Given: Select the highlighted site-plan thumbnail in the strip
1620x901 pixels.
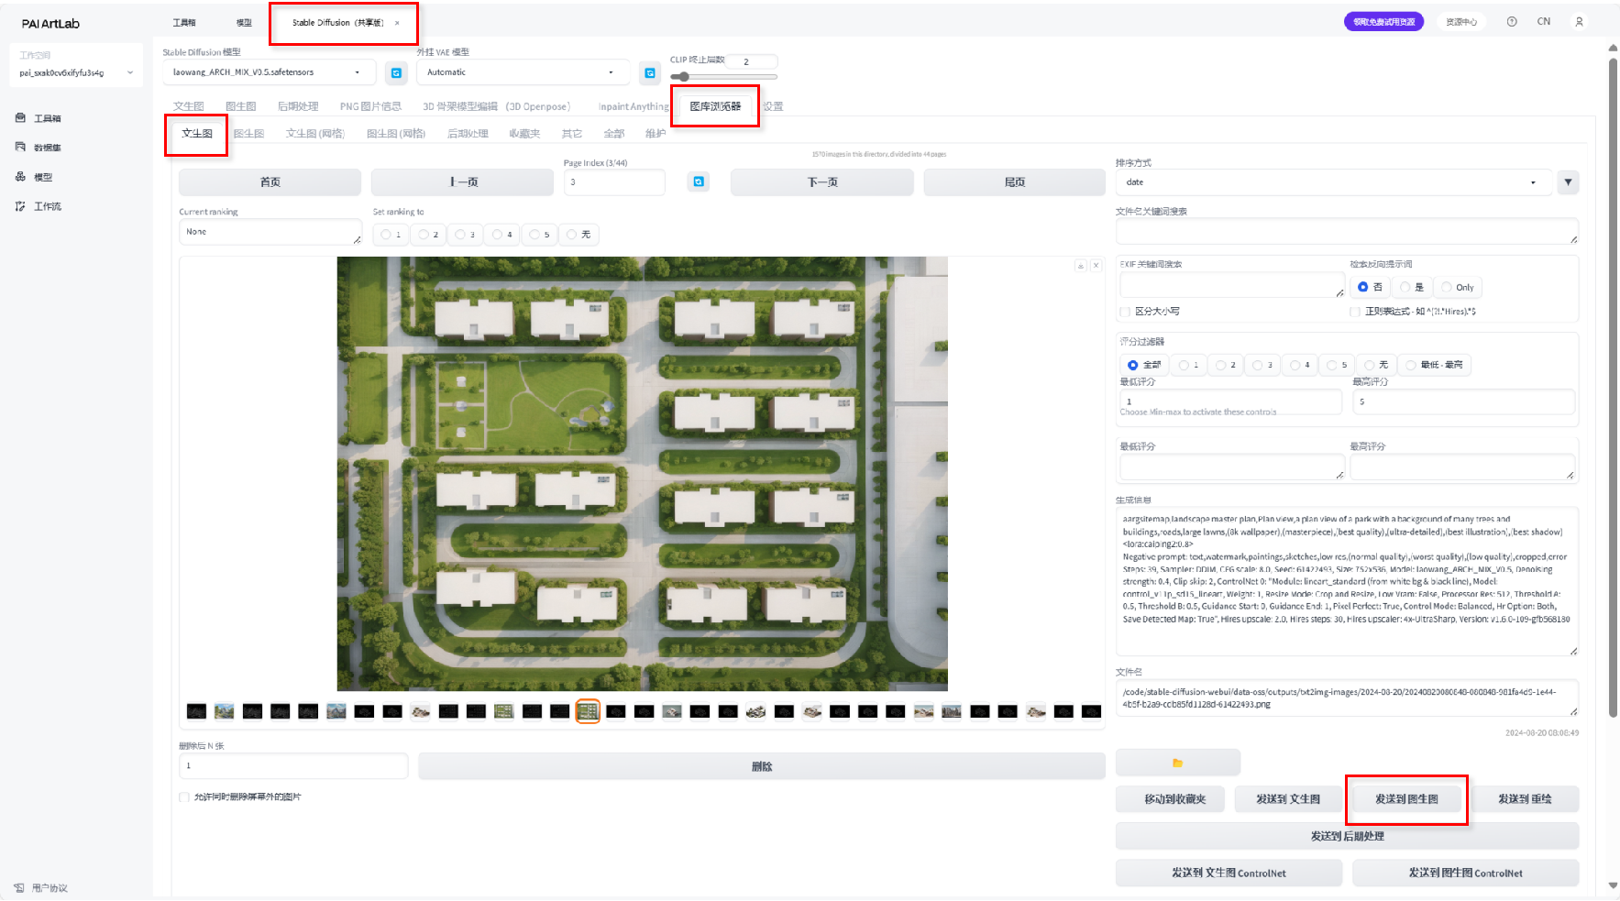Looking at the screenshot, I should pyautogui.click(x=588, y=711).
